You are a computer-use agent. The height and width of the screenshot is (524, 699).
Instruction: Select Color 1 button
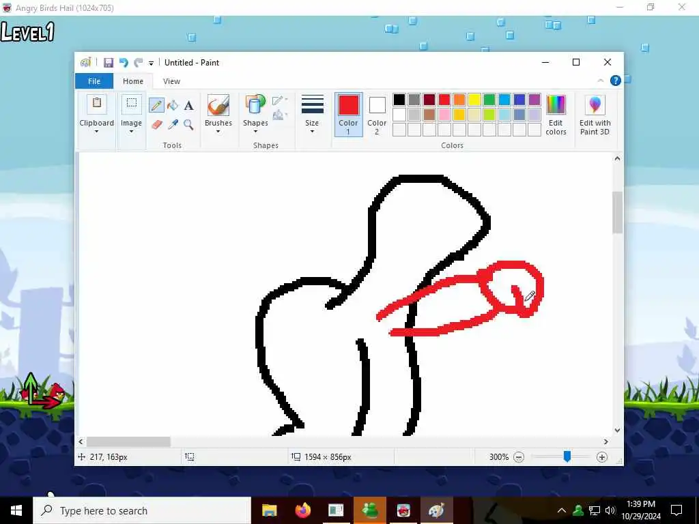(x=348, y=115)
